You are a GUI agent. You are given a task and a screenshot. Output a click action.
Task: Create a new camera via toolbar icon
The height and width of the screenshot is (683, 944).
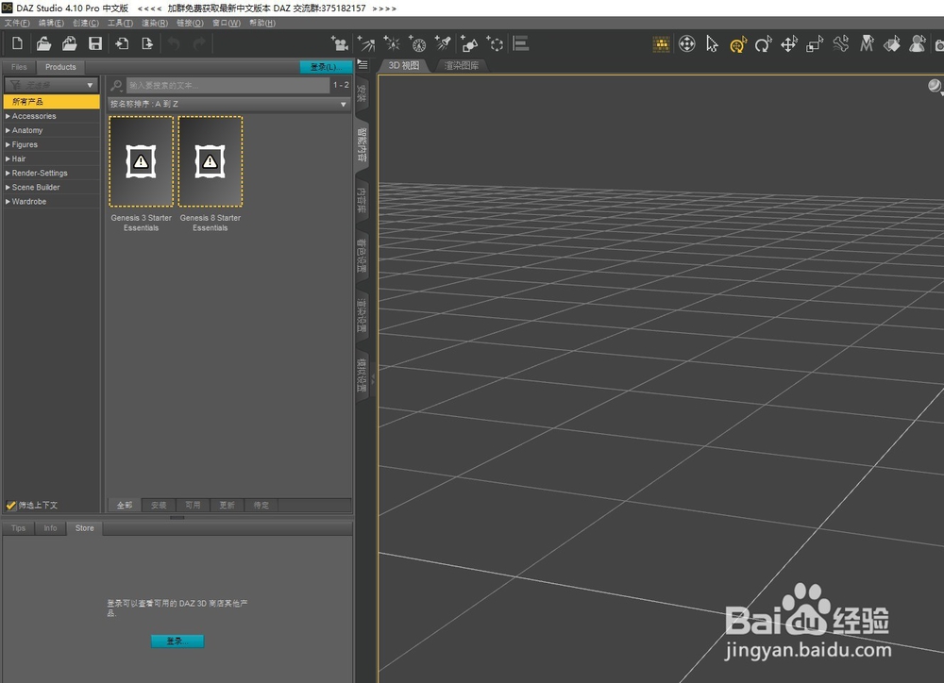point(340,43)
